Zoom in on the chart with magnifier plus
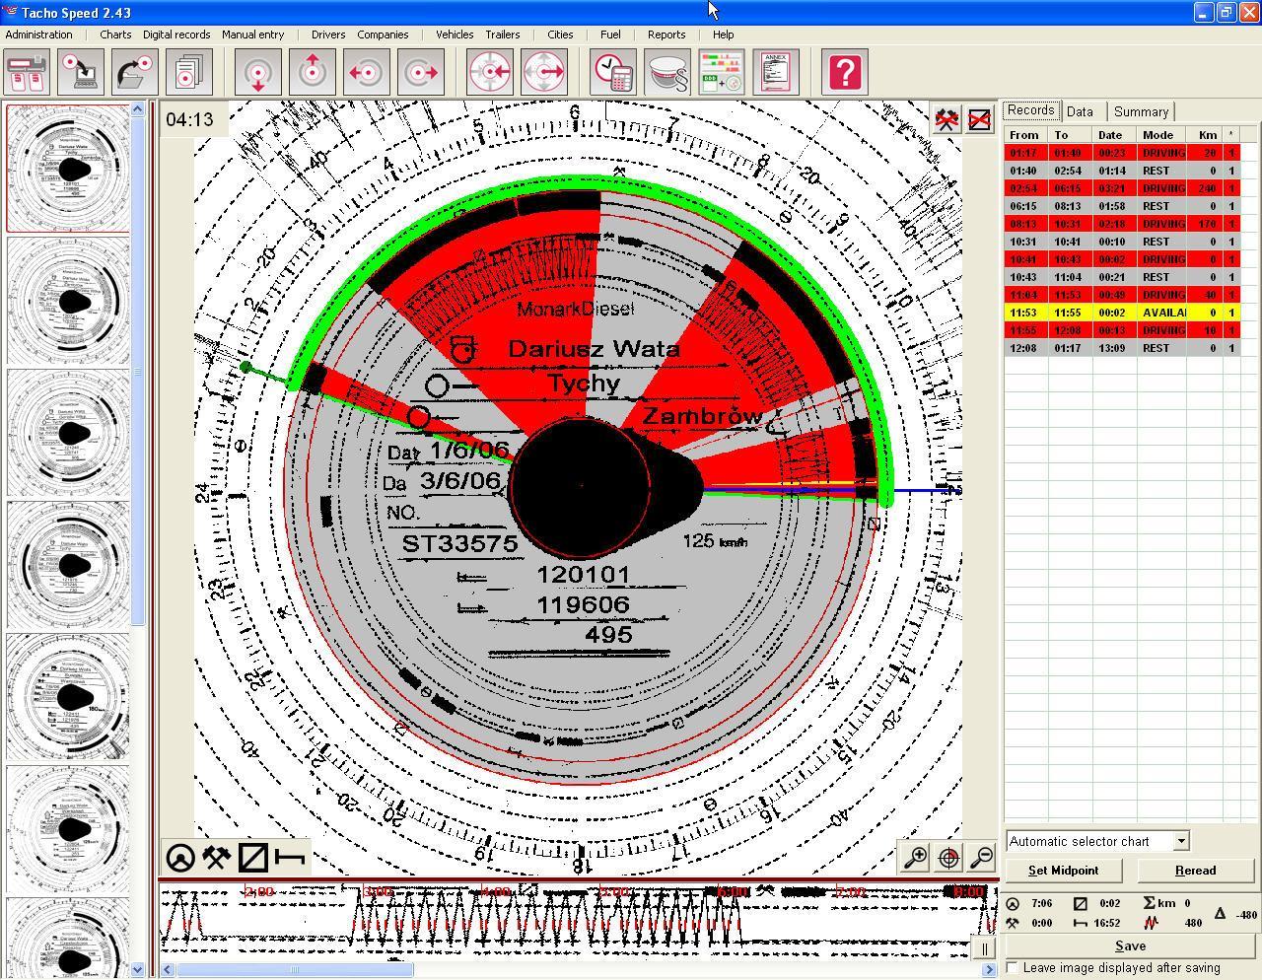 point(915,857)
